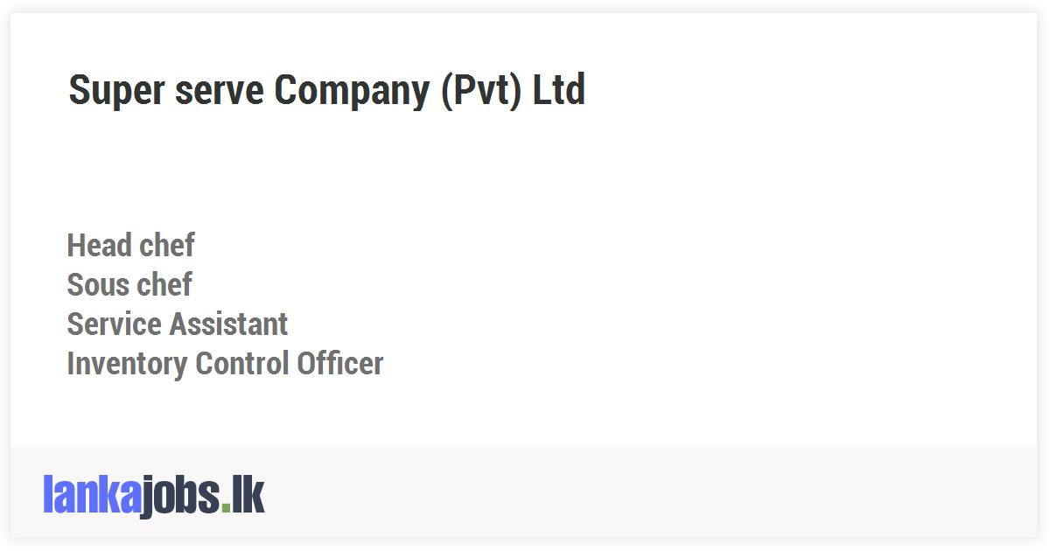Select the Head chef job listing

click(x=130, y=246)
